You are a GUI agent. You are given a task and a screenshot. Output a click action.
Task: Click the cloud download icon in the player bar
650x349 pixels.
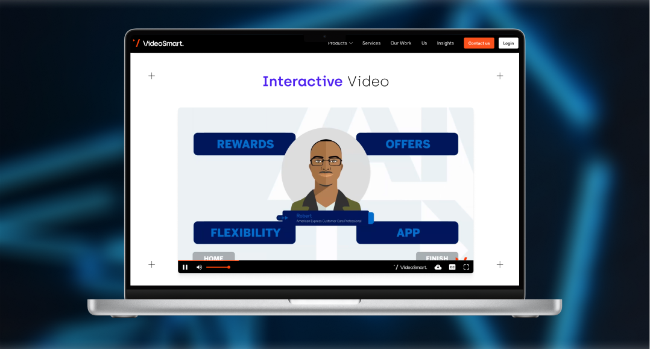point(438,267)
